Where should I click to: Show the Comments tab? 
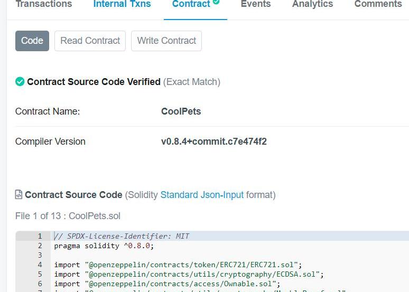(378, 4)
